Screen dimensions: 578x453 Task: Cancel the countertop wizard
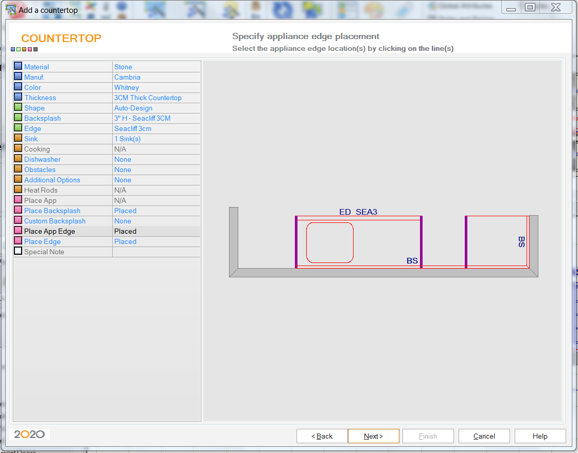pos(484,436)
